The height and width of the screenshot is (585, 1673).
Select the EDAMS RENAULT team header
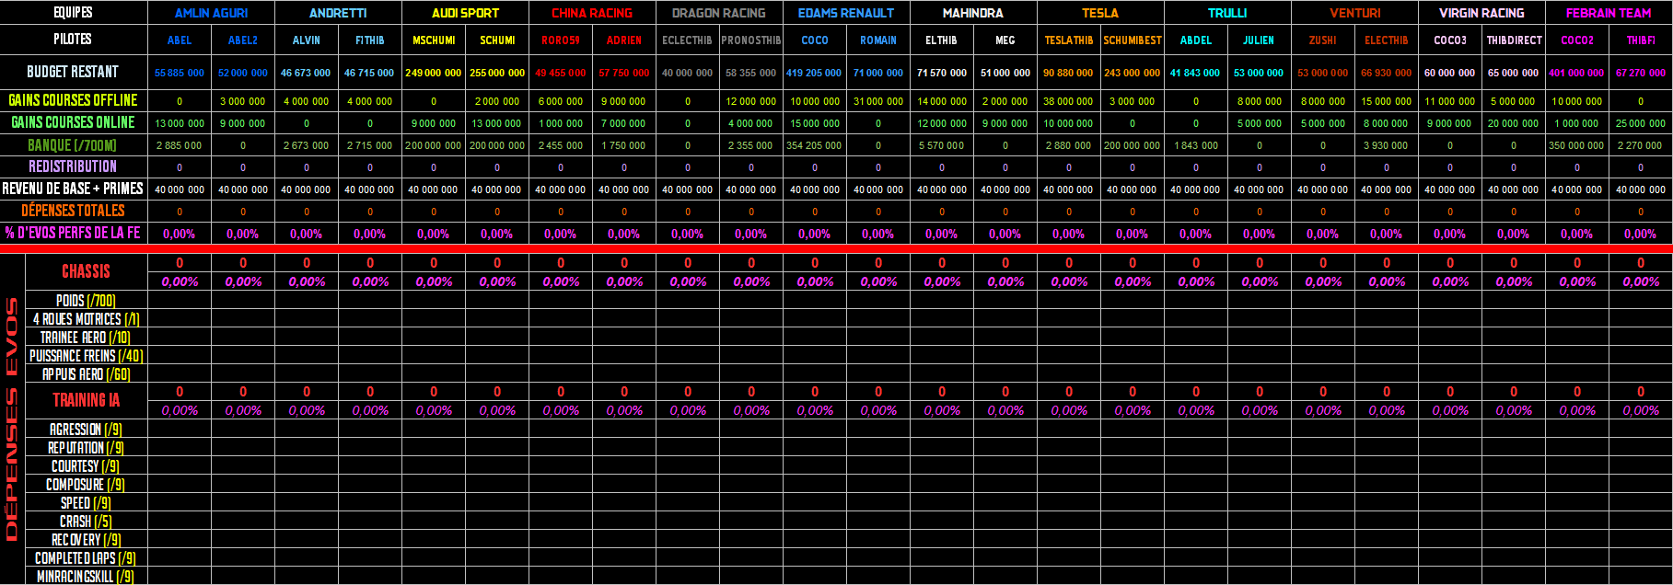click(846, 13)
